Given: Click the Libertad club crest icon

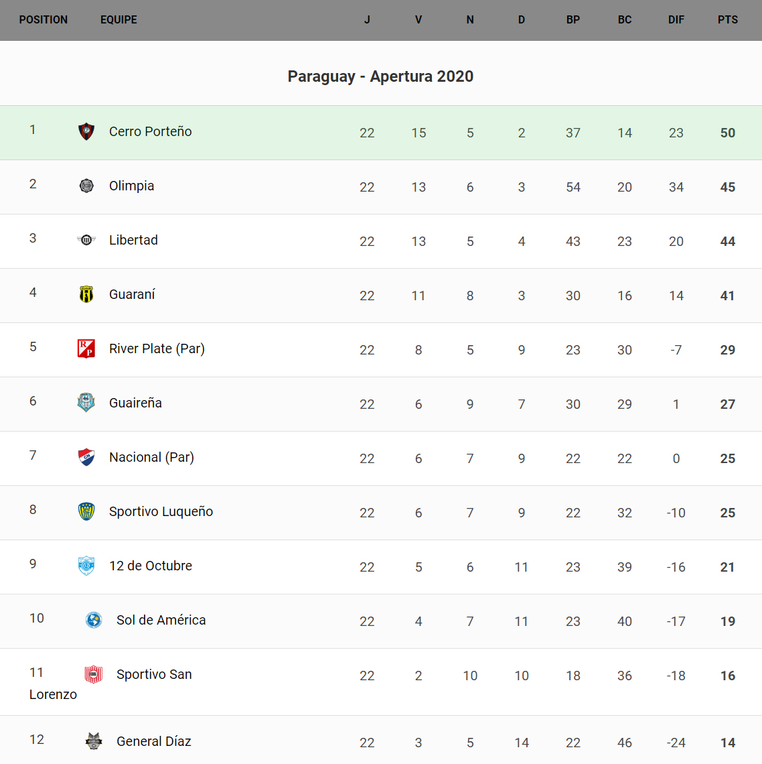Looking at the screenshot, I should pyautogui.click(x=86, y=240).
